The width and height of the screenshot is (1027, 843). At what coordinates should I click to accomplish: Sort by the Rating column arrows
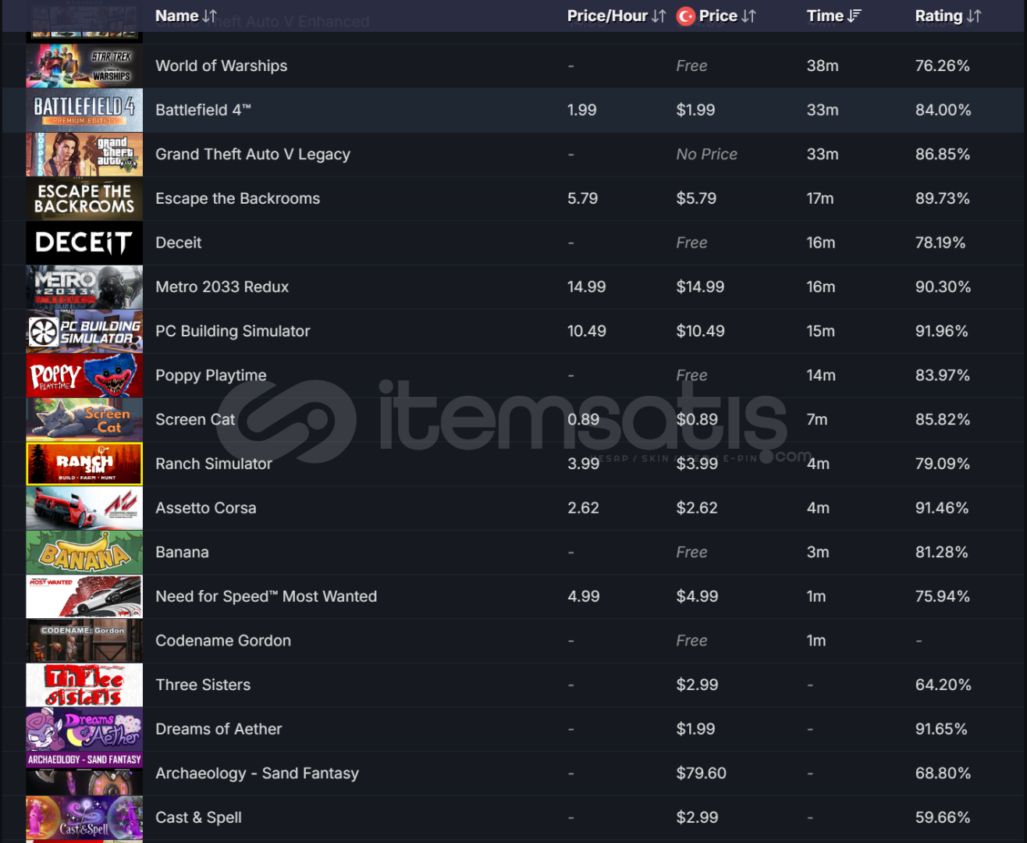(x=973, y=16)
